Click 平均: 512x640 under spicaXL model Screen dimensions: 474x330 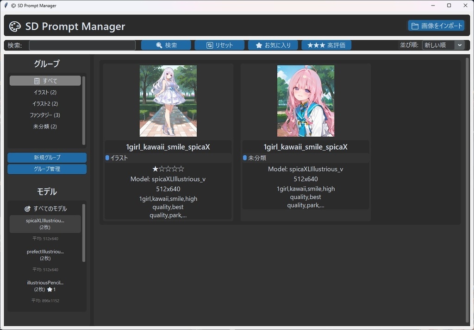45,239
